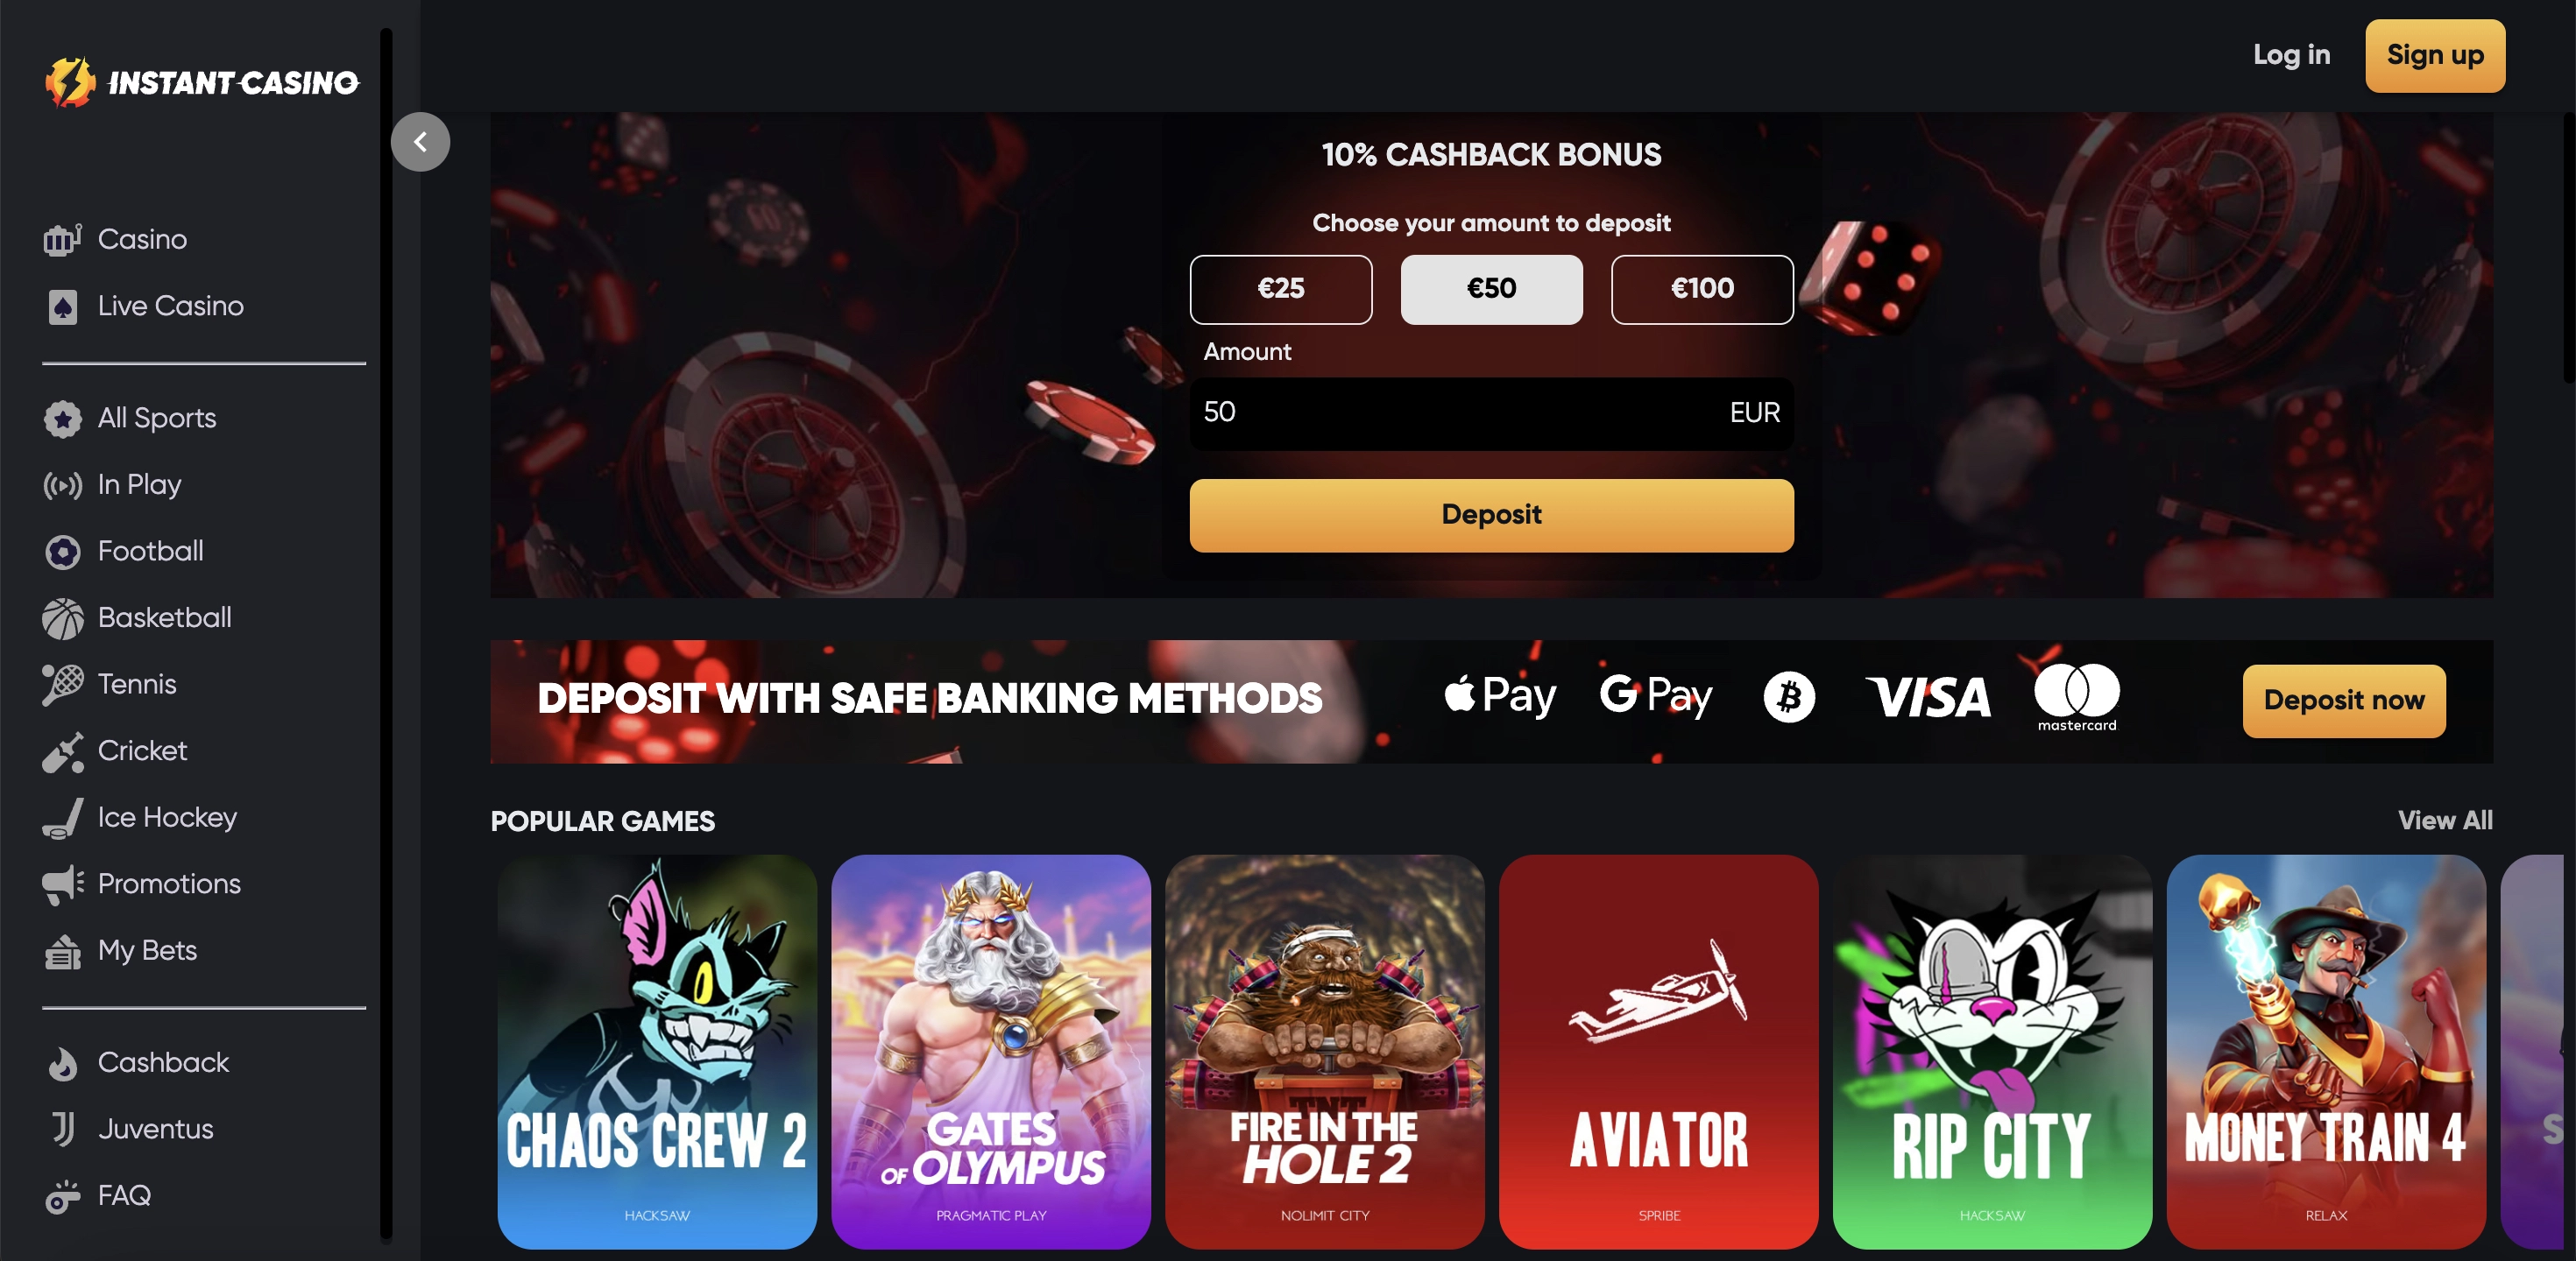Click the Tennis racket icon

click(x=62, y=685)
